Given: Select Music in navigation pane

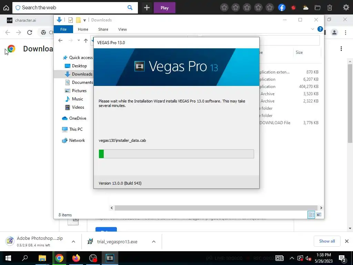Looking at the screenshot, I should 74,99.
